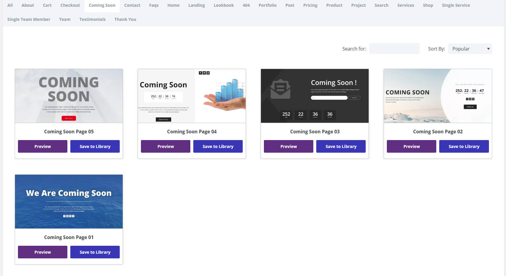This screenshot has height=276, width=506.
Task: Preview Coming Soon Page 05
Action: click(43, 147)
